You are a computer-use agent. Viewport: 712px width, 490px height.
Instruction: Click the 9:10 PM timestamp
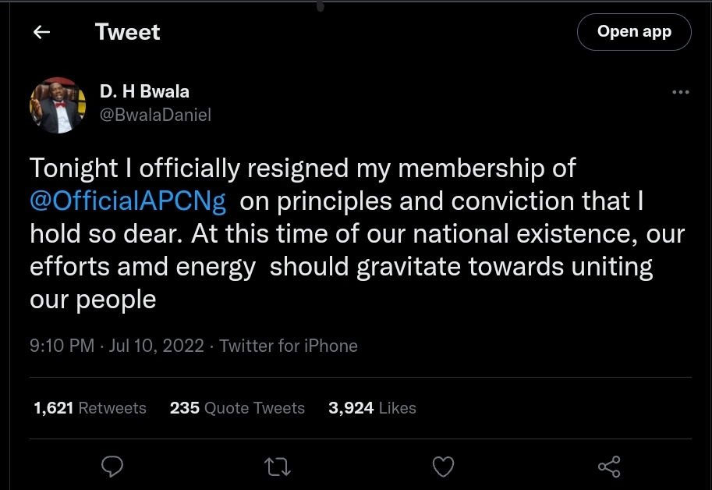62,346
